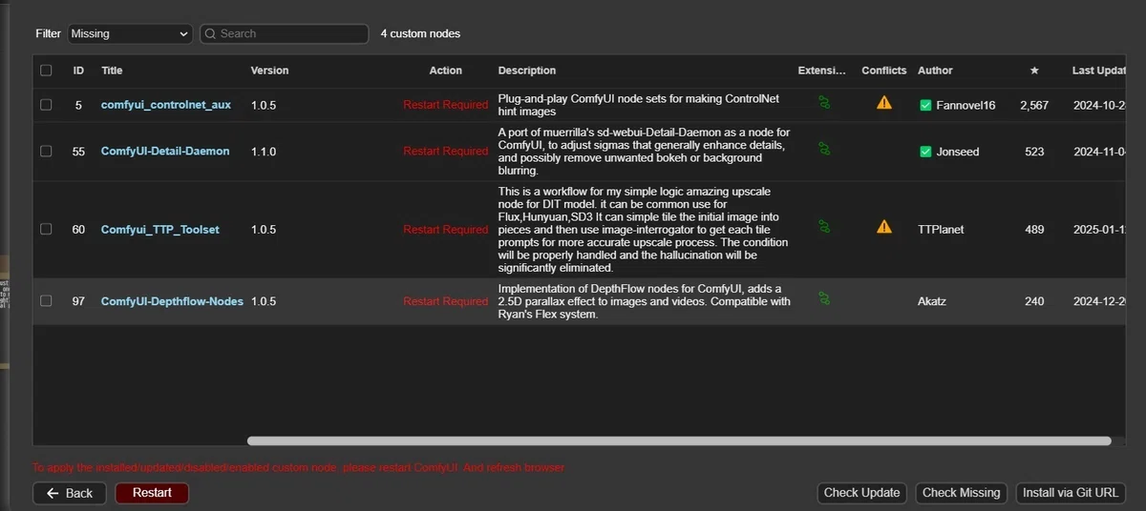Screen dimensions: 1146x511
Task: Sort by the Version column header
Action: click(269, 71)
